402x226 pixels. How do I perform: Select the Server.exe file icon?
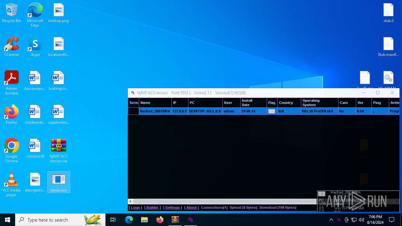click(x=59, y=182)
